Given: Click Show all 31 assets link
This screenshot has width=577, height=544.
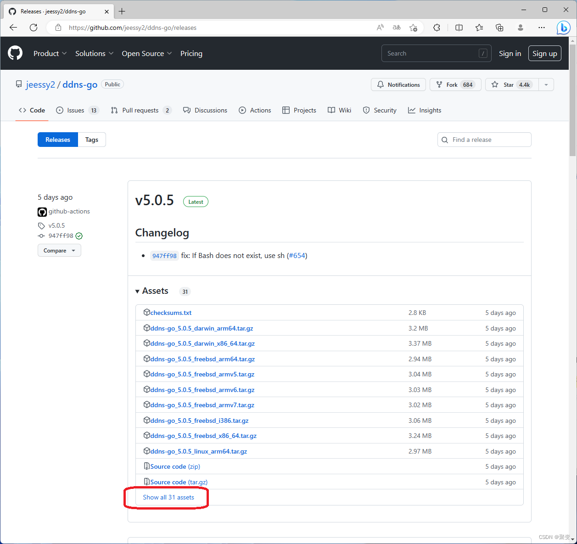Looking at the screenshot, I should [168, 497].
